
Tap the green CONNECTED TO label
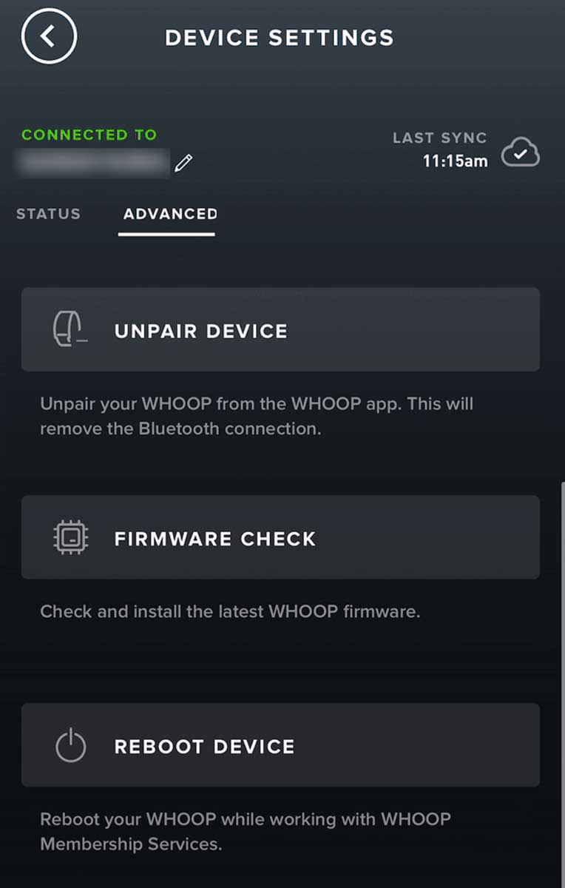89,135
